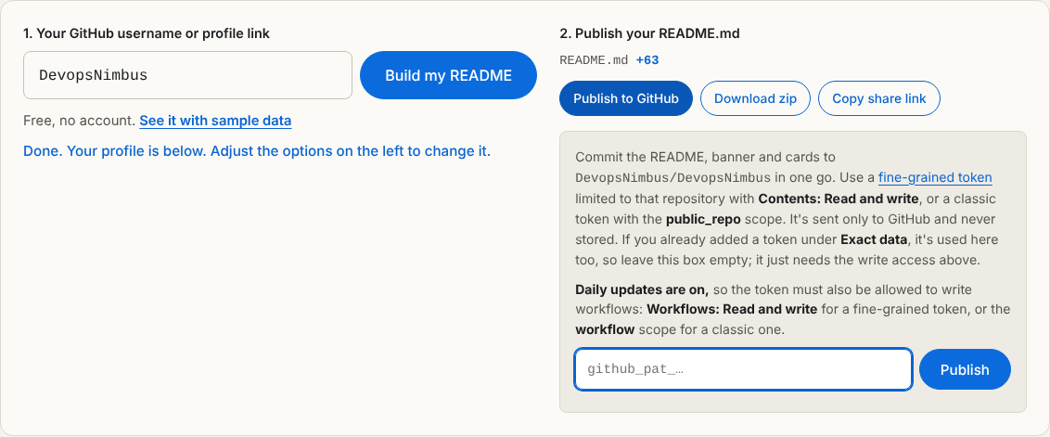Click the GitHub username input field
Screen dimensions: 1050x437
[187, 75]
